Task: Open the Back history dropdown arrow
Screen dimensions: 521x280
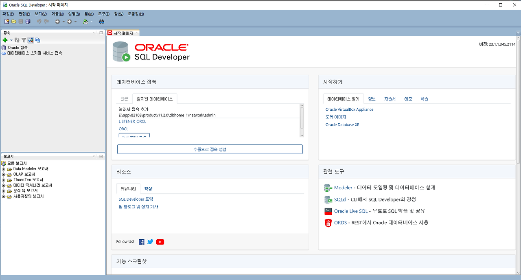Action: point(63,22)
